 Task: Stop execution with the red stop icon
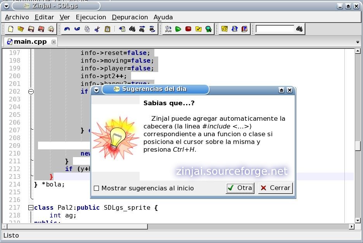(x=188, y=29)
